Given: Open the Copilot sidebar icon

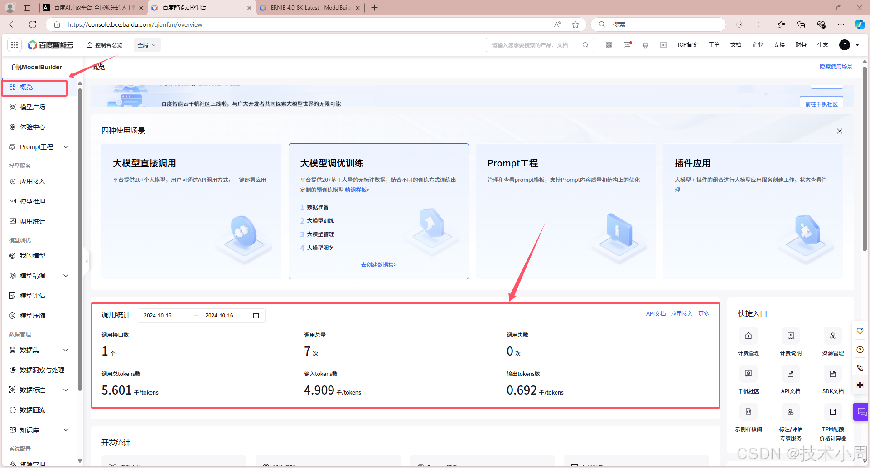Looking at the screenshot, I should point(860,24).
